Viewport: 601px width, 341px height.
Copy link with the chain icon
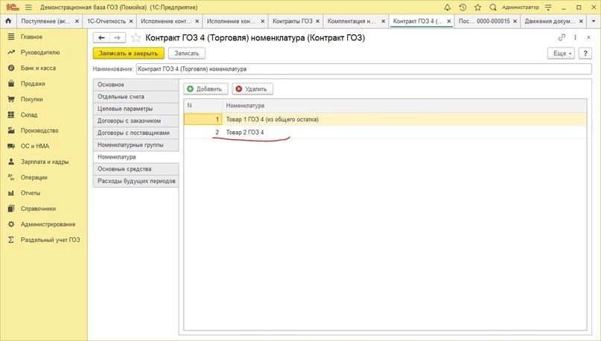(562, 37)
